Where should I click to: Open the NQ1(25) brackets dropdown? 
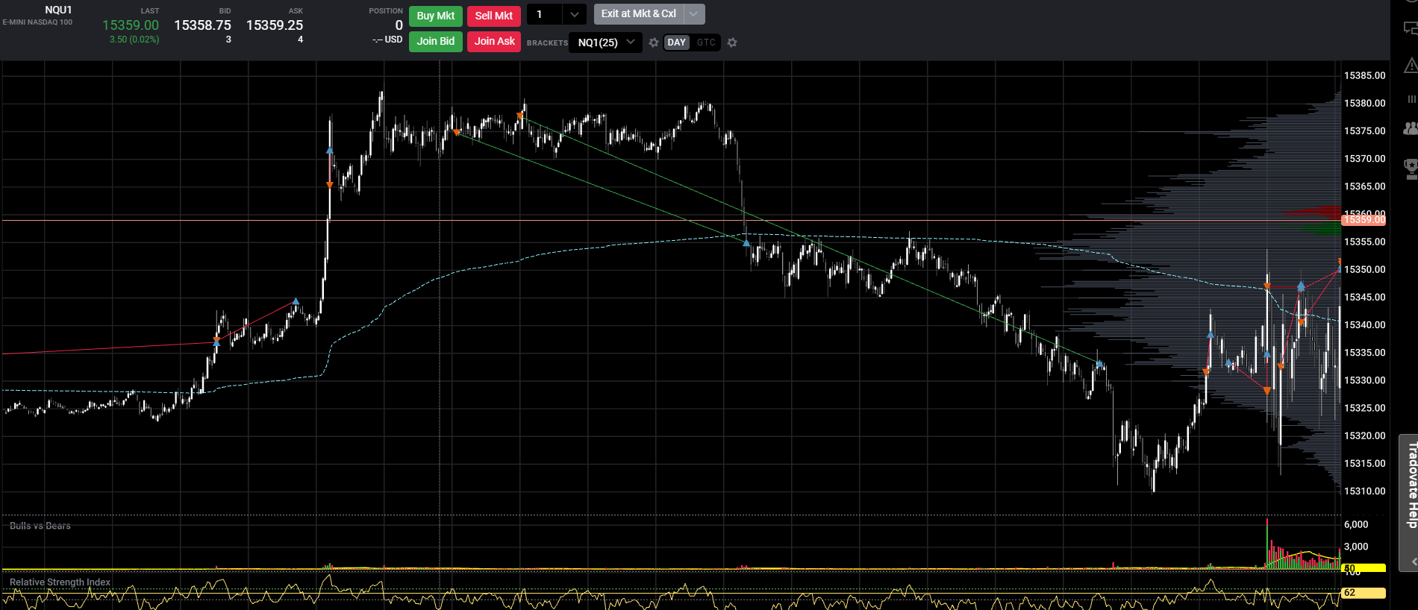pos(605,43)
